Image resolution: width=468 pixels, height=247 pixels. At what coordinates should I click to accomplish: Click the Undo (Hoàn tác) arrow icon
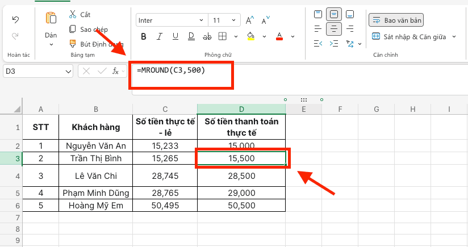[x=15, y=20]
